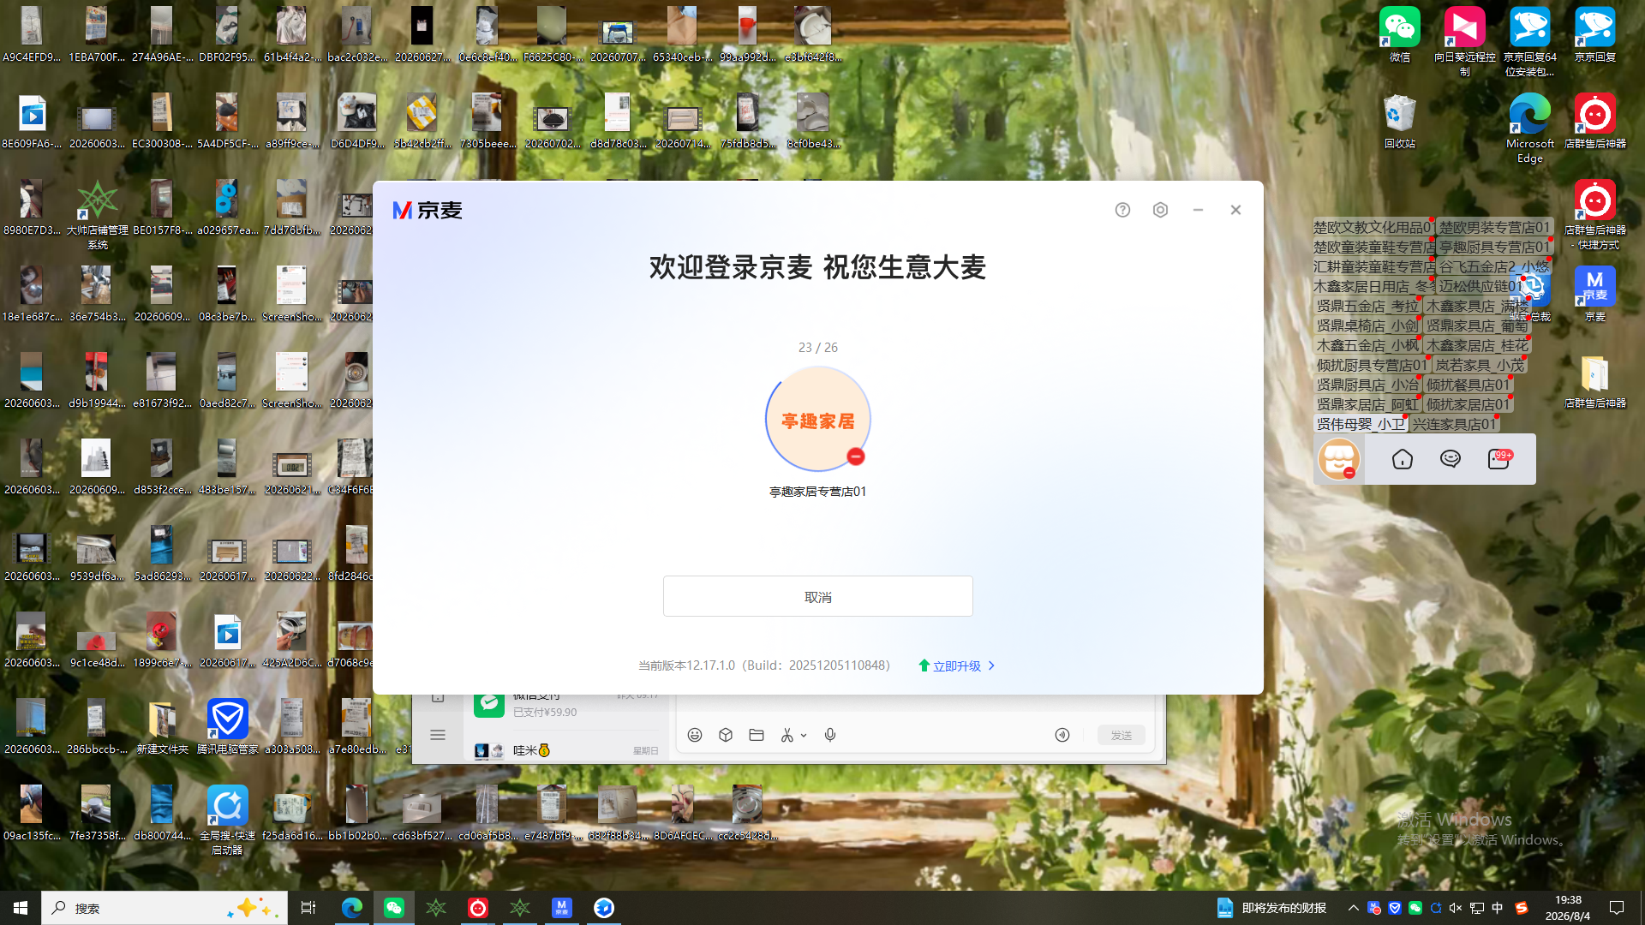Click the microphone voice icon in WeChat
This screenshot has height=925, width=1645.
(x=830, y=735)
